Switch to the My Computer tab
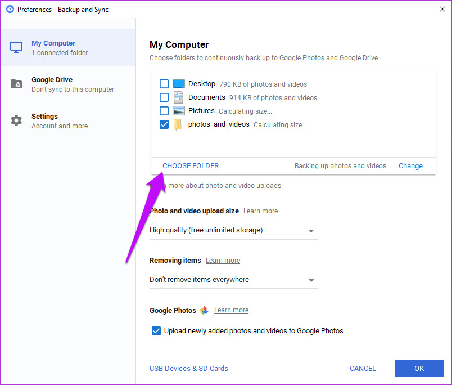The height and width of the screenshot is (385, 452). (68, 48)
